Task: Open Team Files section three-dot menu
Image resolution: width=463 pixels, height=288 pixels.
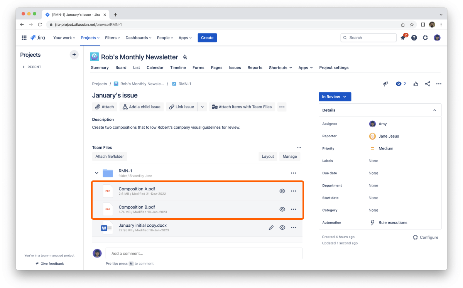Action: pos(299,147)
